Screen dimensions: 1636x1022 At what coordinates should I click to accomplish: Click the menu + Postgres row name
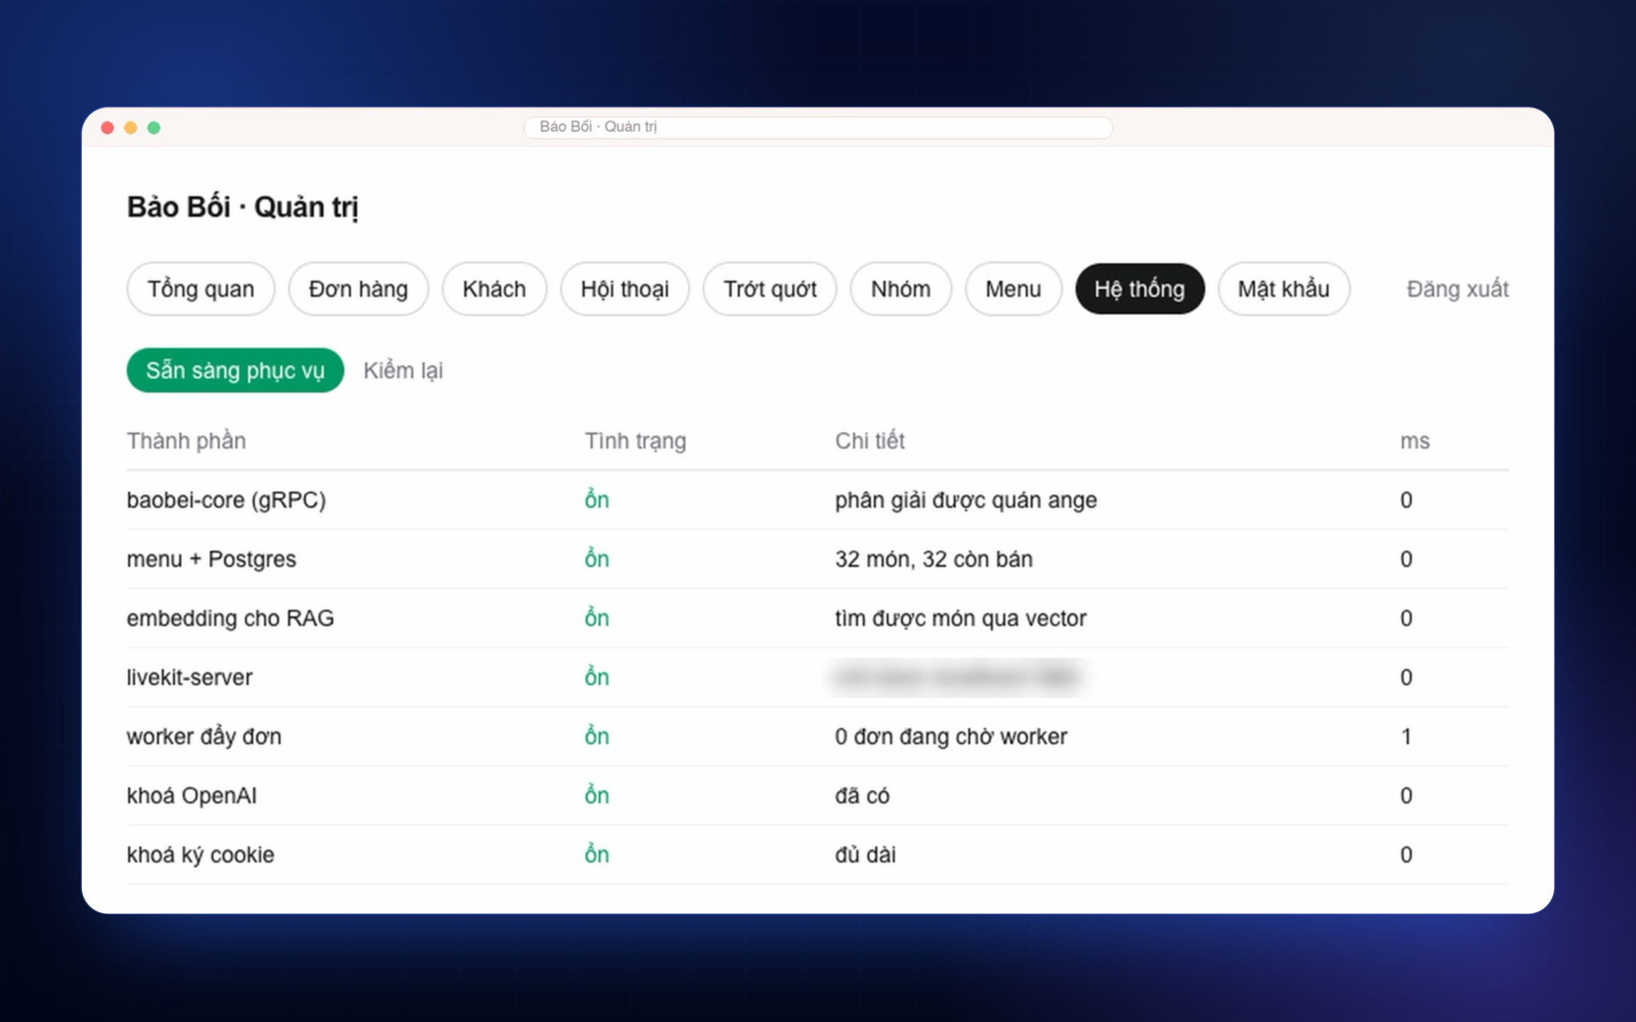[212, 559]
